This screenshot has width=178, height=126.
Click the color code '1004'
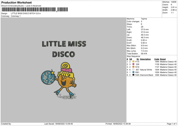click(157, 70)
